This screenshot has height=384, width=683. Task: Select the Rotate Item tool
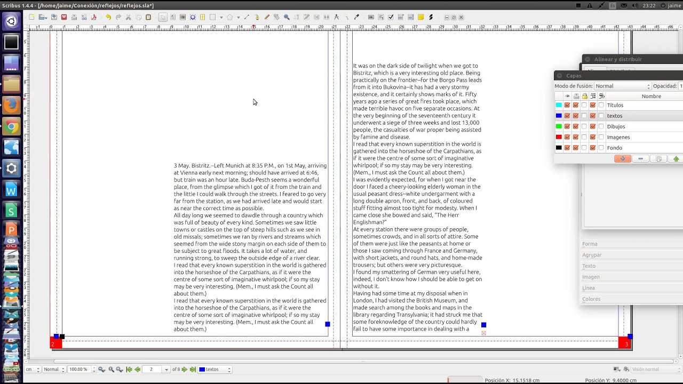tap(276, 17)
